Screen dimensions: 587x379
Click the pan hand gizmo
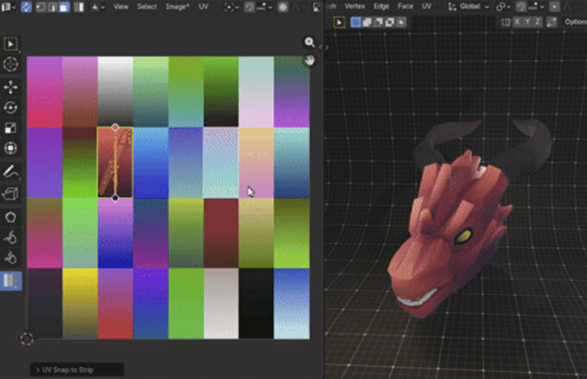tap(309, 60)
